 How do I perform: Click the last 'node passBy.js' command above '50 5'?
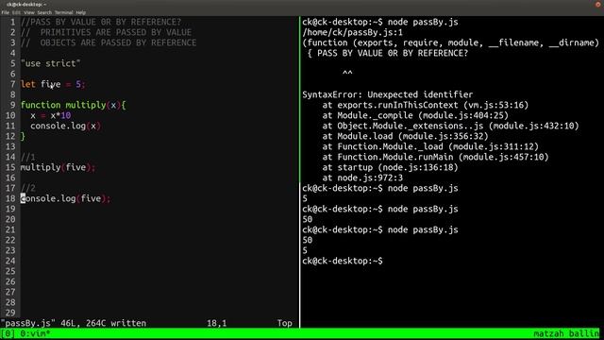click(423, 230)
